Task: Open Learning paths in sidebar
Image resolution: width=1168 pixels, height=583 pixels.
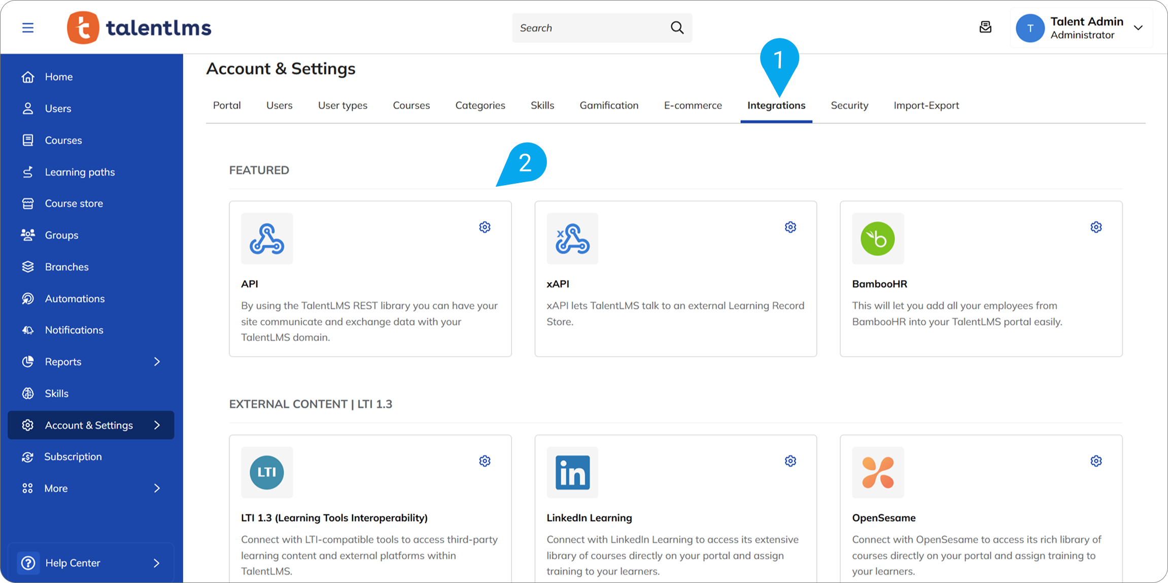Action: (80, 172)
